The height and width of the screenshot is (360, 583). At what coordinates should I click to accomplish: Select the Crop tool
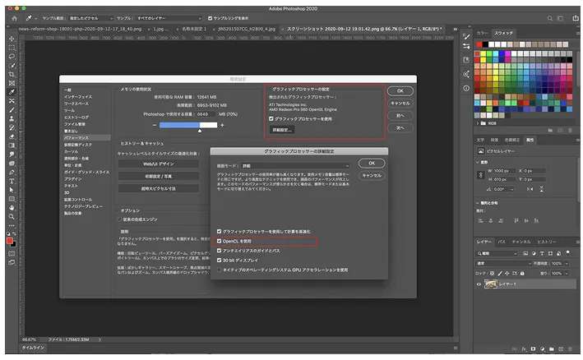pos(12,74)
